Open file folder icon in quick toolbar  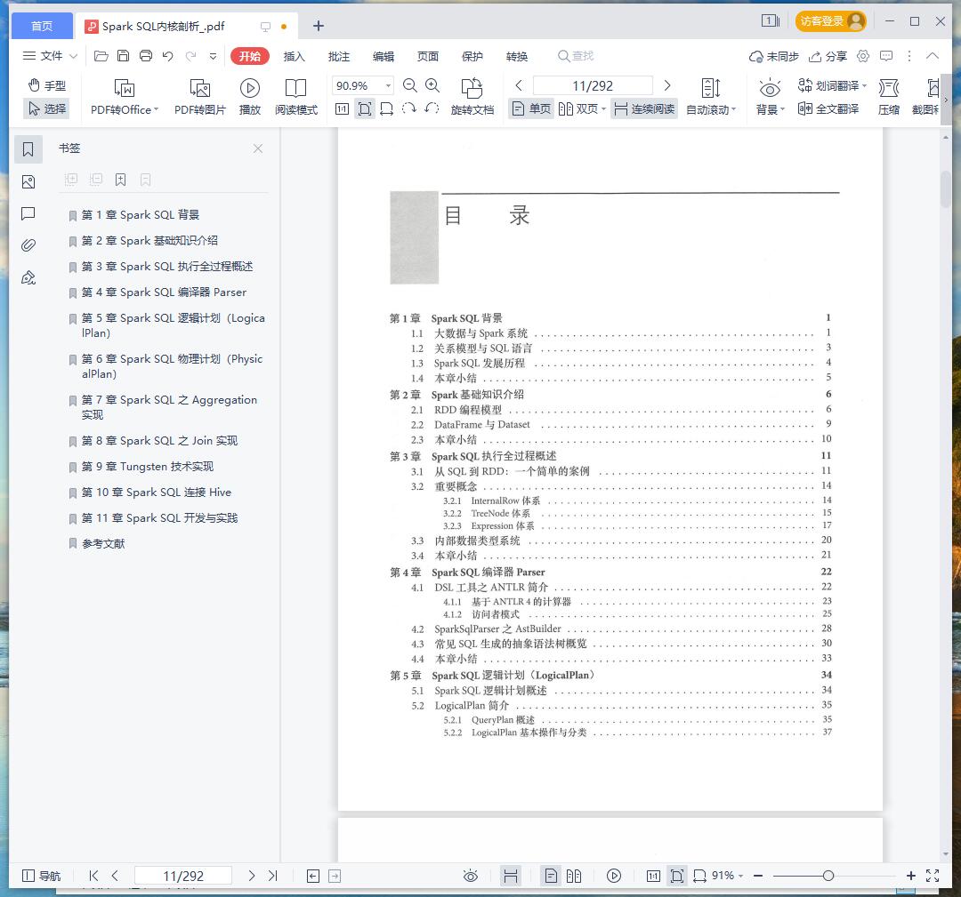coord(101,56)
